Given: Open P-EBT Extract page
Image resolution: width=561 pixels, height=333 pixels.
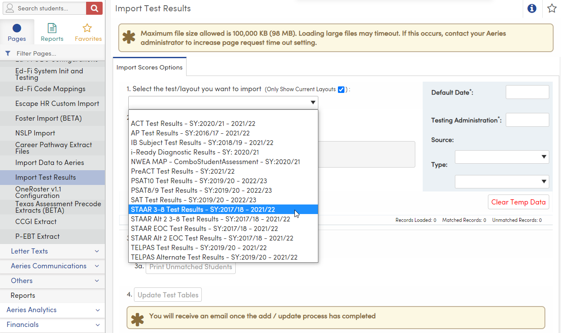Looking at the screenshot, I should click(x=53, y=237).
